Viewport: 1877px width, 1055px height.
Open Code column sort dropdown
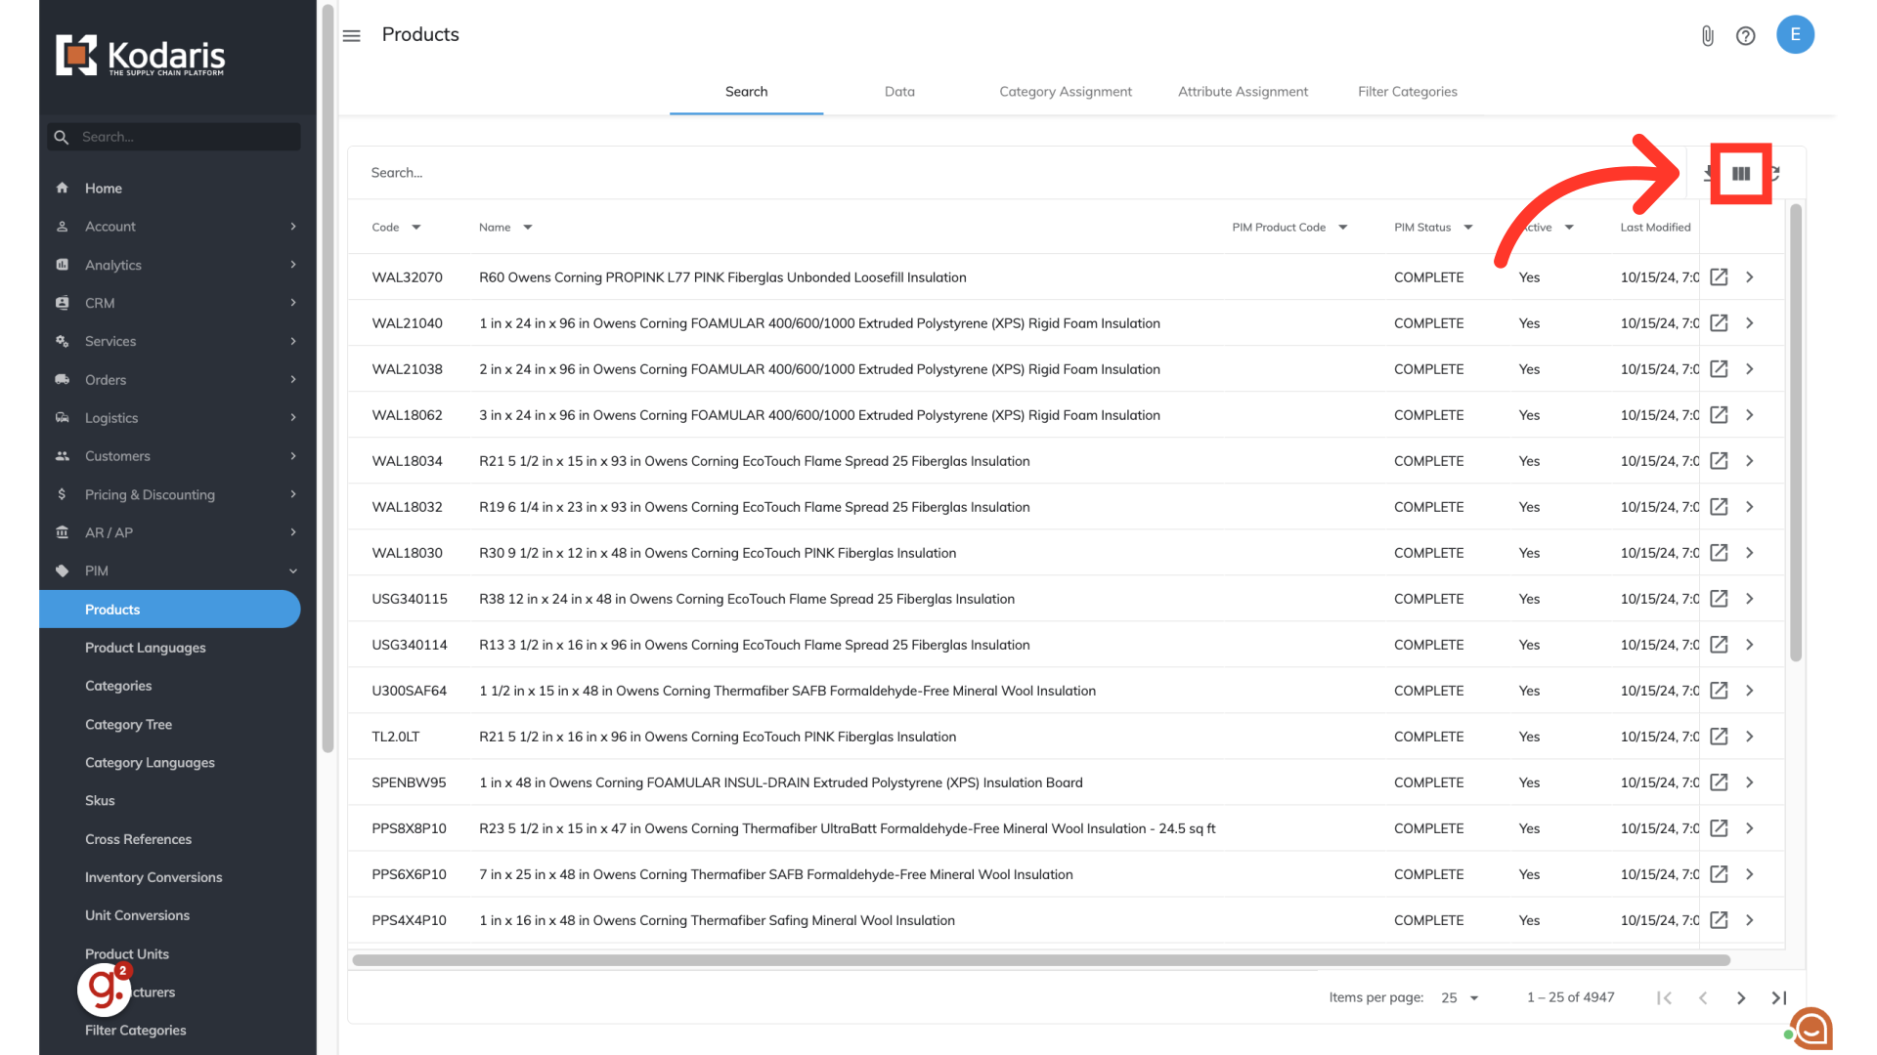[x=416, y=228]
